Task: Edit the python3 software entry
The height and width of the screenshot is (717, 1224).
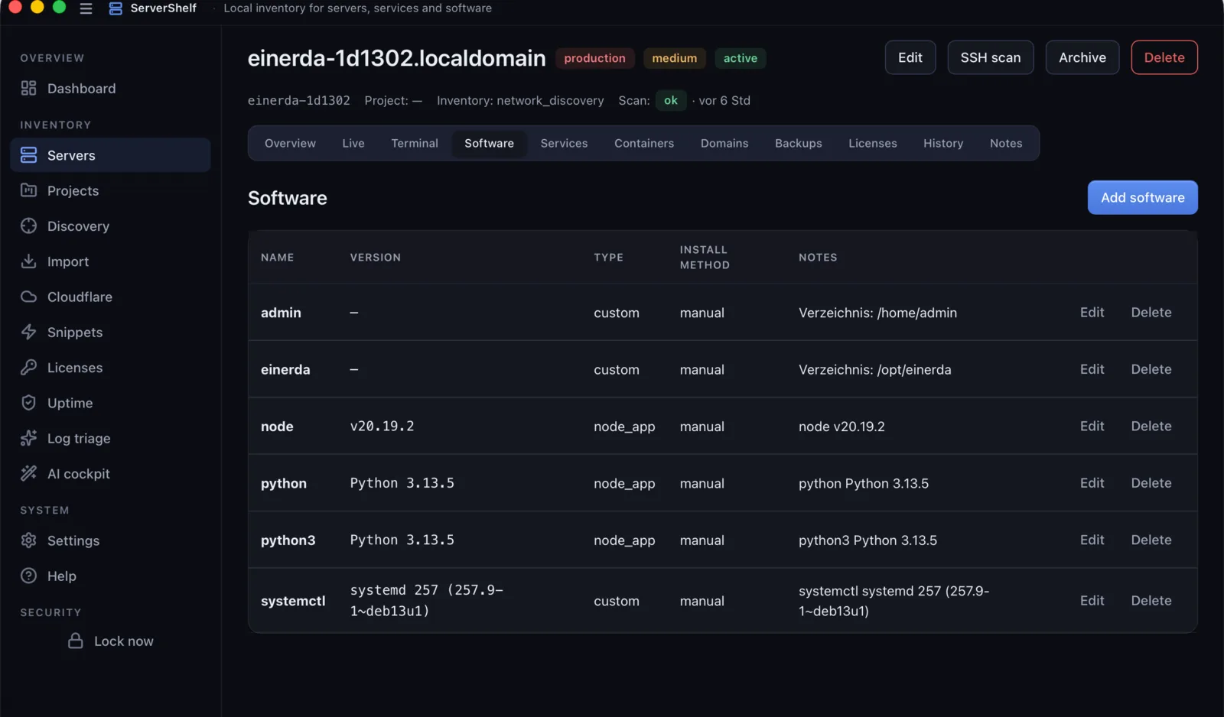Action: pyautogui.click(x=1092, y=540)
